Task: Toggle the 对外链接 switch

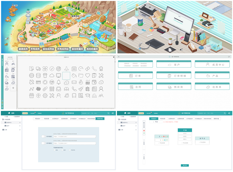Action: (43, 136)
